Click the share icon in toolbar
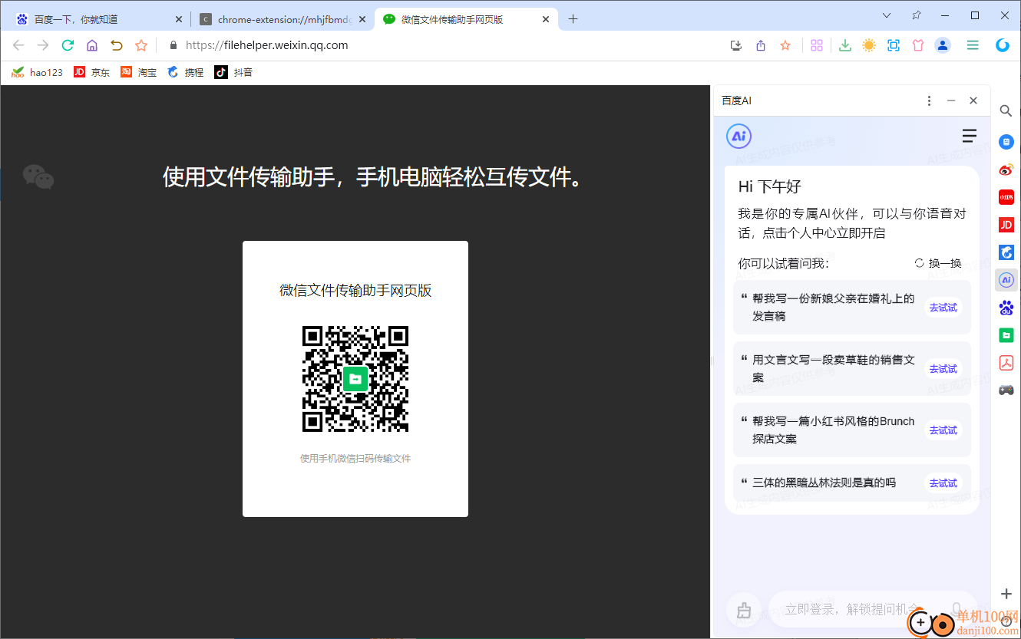The width and height of the screenshot is (1021, 639). click(761, 45)
